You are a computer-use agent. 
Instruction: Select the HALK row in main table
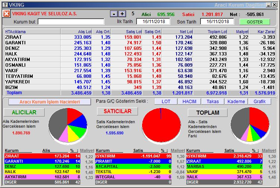pos(140,54)
